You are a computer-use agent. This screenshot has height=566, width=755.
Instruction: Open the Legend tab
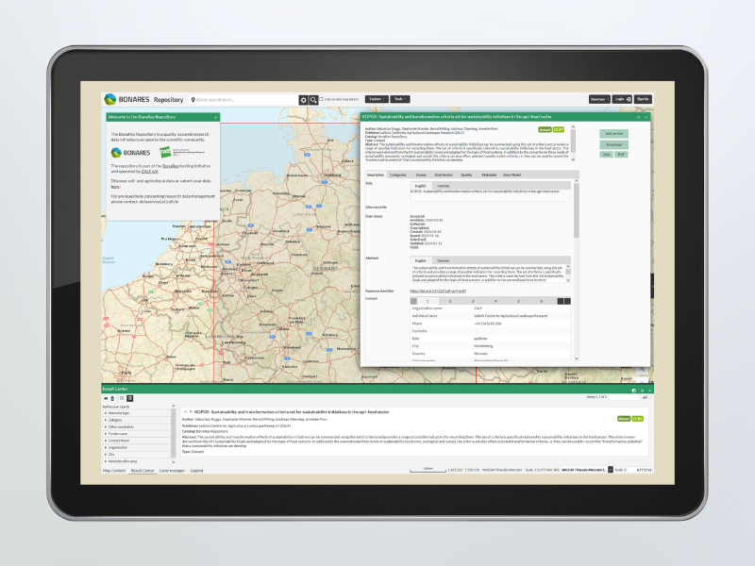coord(196,471)
